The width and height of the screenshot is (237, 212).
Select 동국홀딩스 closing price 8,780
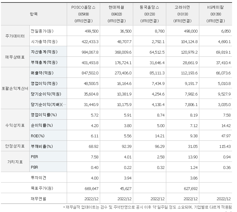pos(160,31)
